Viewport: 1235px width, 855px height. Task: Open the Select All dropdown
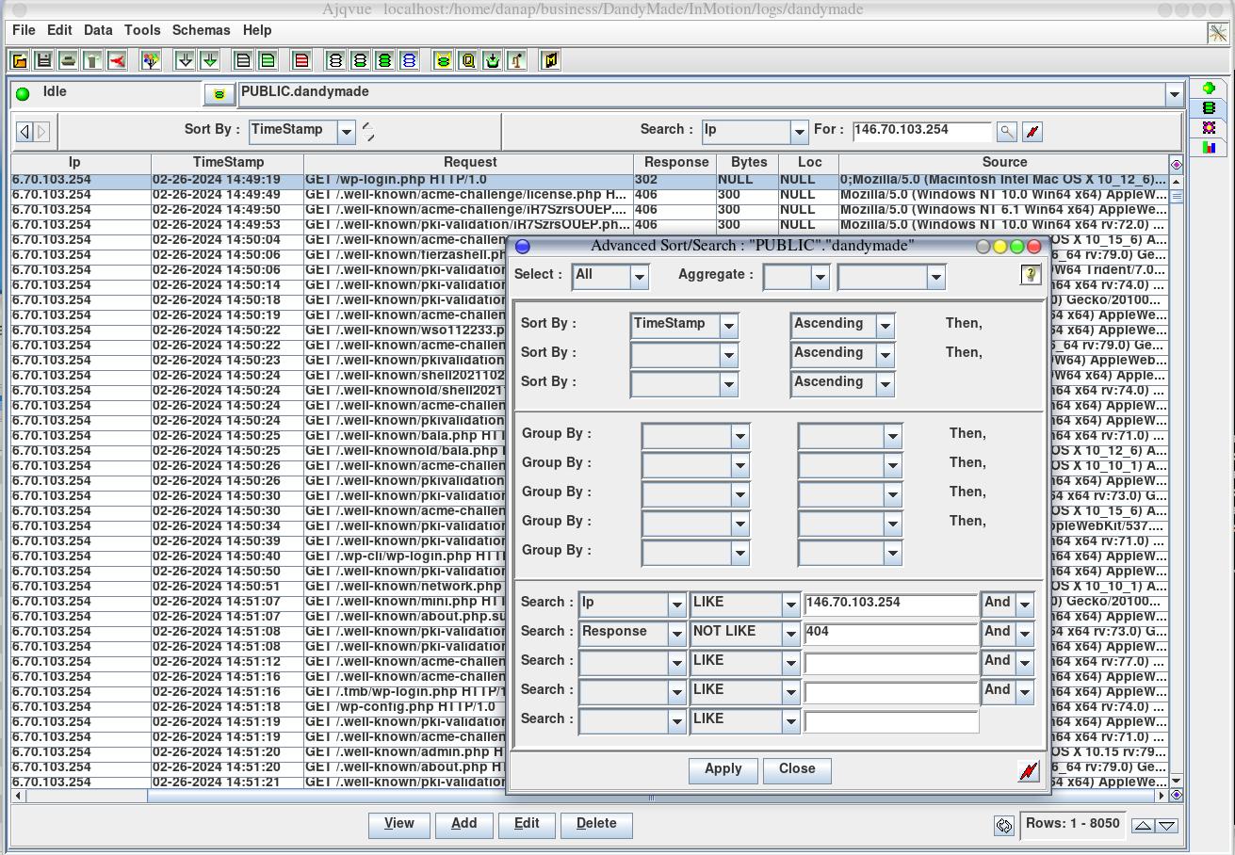[639, 277]
